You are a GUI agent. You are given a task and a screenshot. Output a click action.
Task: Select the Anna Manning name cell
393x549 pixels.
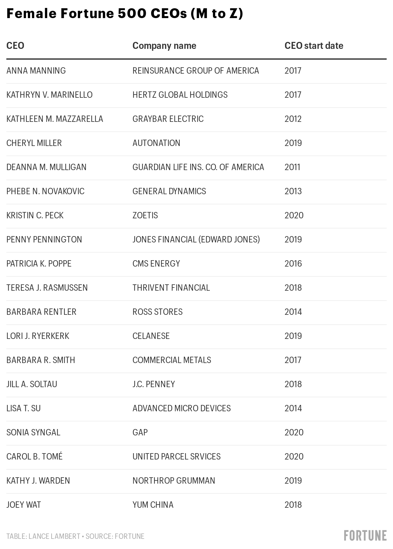36,70
